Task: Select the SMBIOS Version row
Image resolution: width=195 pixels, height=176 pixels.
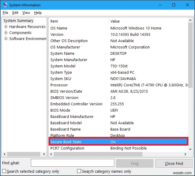Action: [x=118, y=98]
